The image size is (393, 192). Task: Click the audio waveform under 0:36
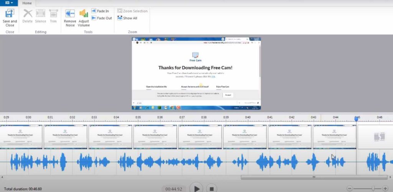160,162
